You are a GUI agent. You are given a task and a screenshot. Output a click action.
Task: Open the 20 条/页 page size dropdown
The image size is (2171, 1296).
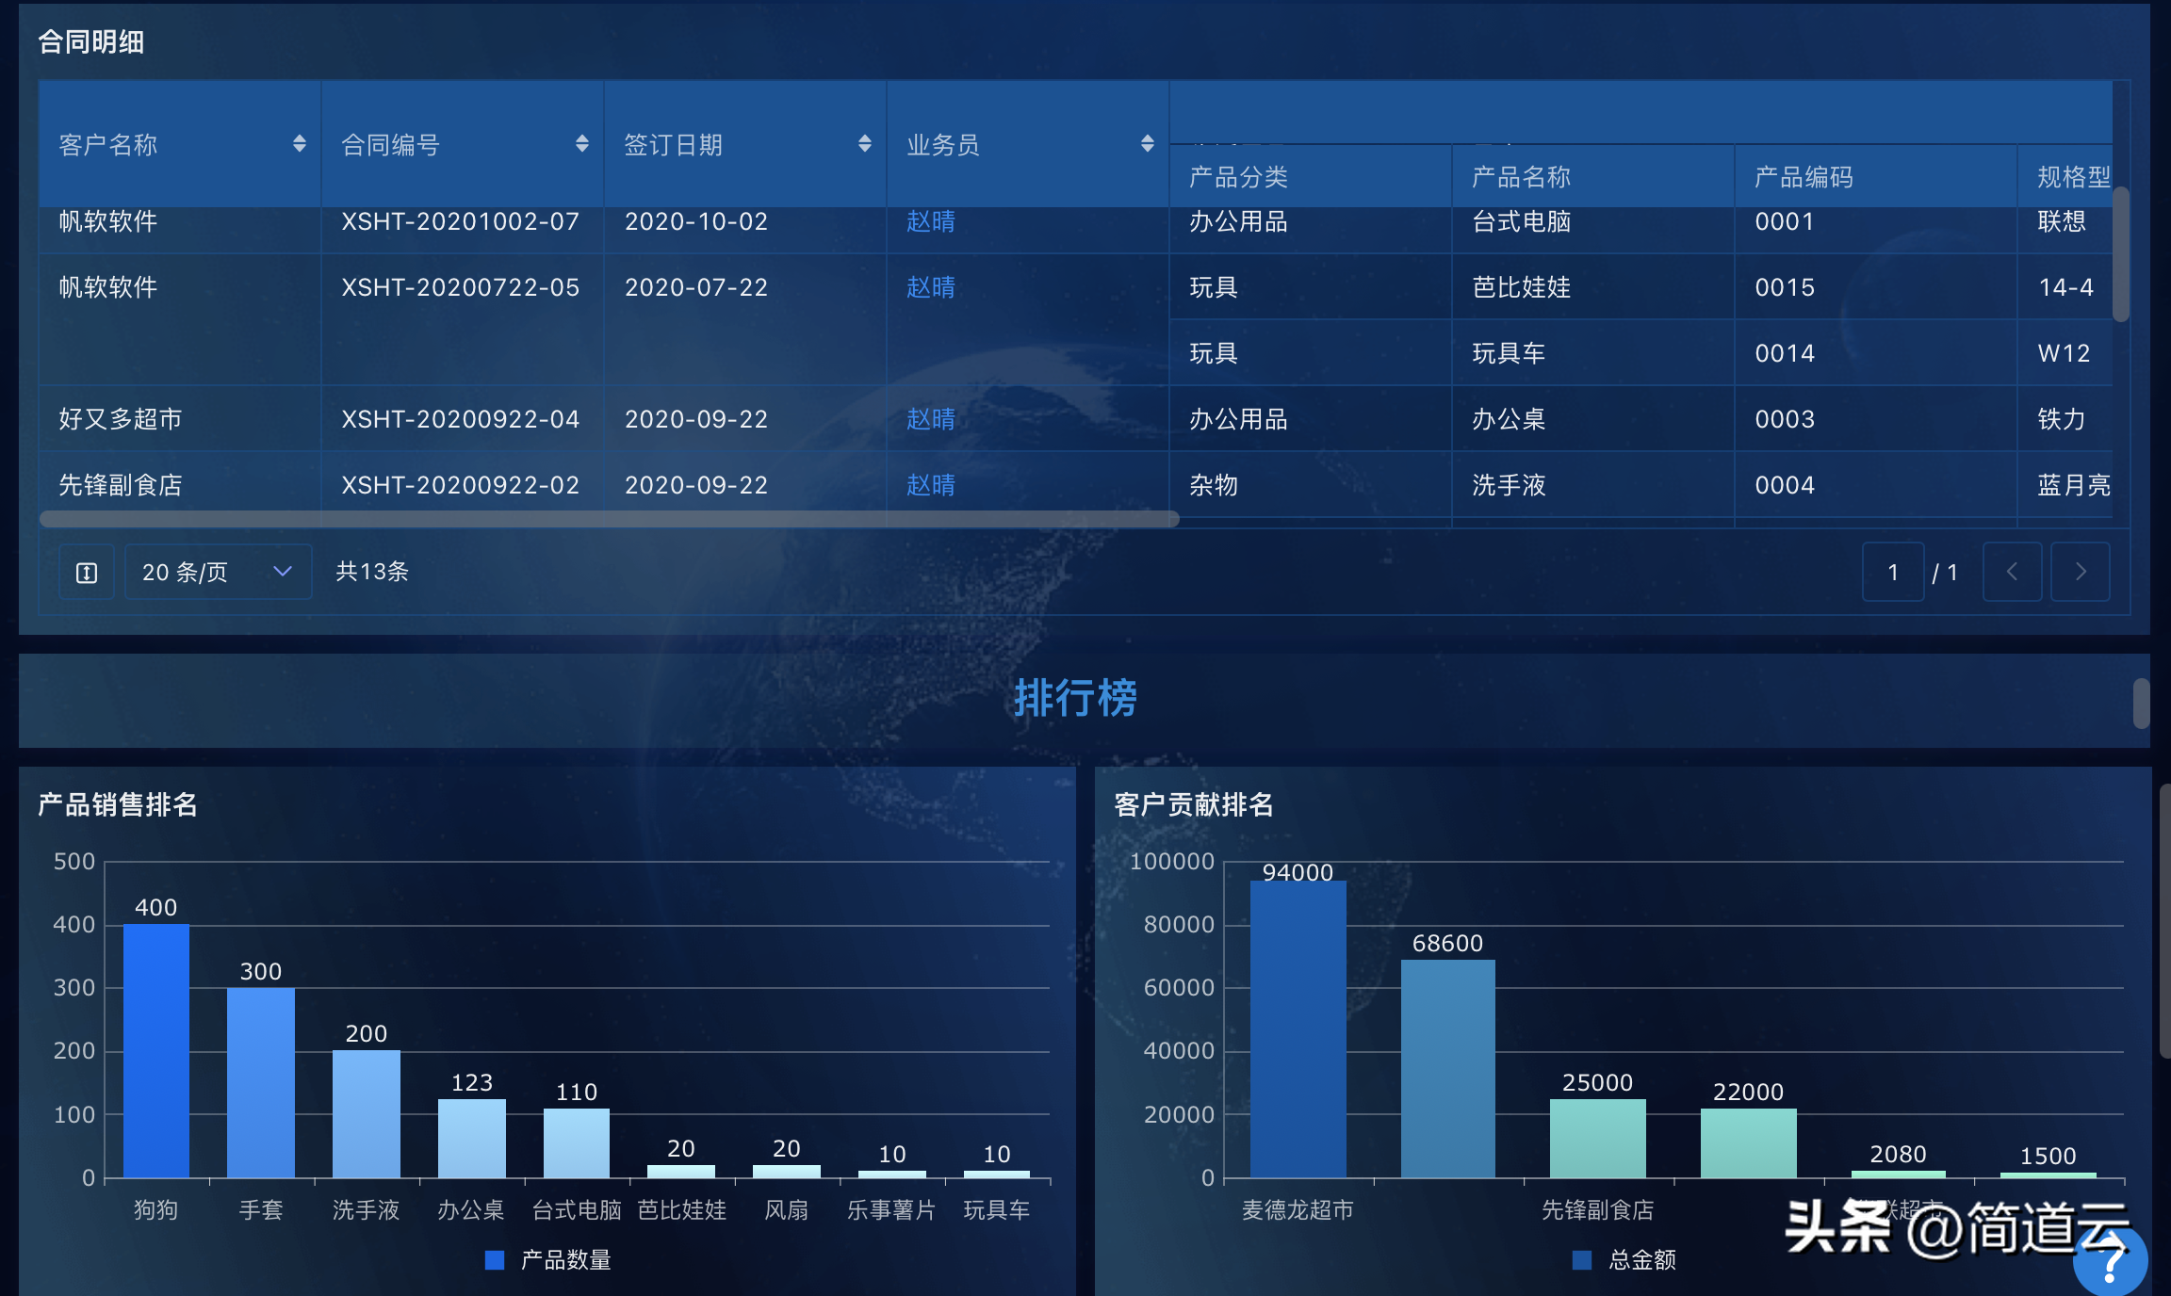[218, 572]
